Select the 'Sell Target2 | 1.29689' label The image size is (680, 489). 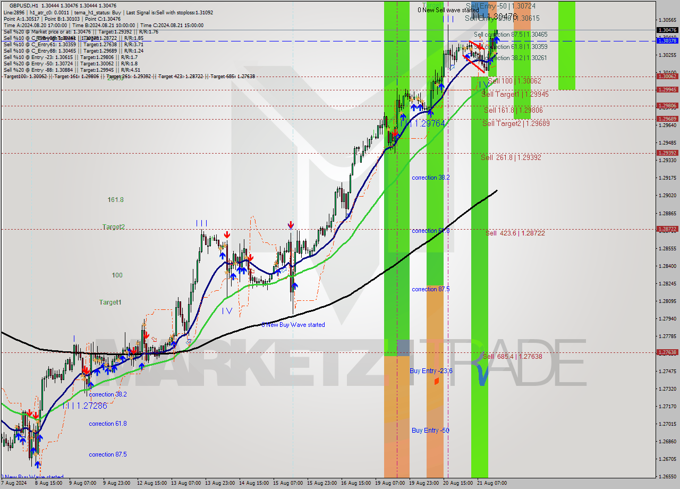click(516, 123)
